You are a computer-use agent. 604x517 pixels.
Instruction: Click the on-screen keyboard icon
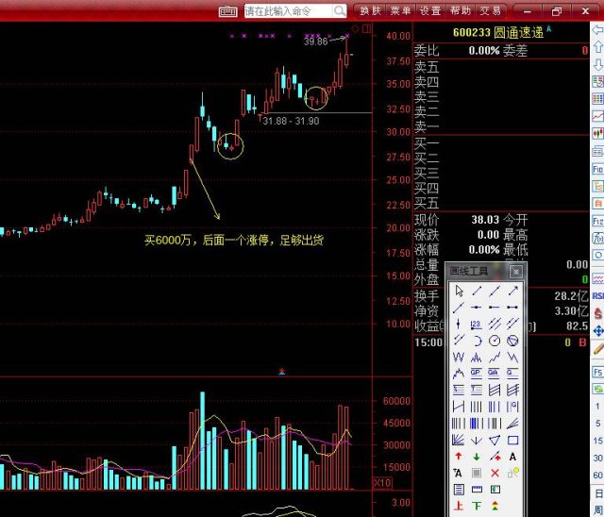pyautogui.click(x=227, y=11)
